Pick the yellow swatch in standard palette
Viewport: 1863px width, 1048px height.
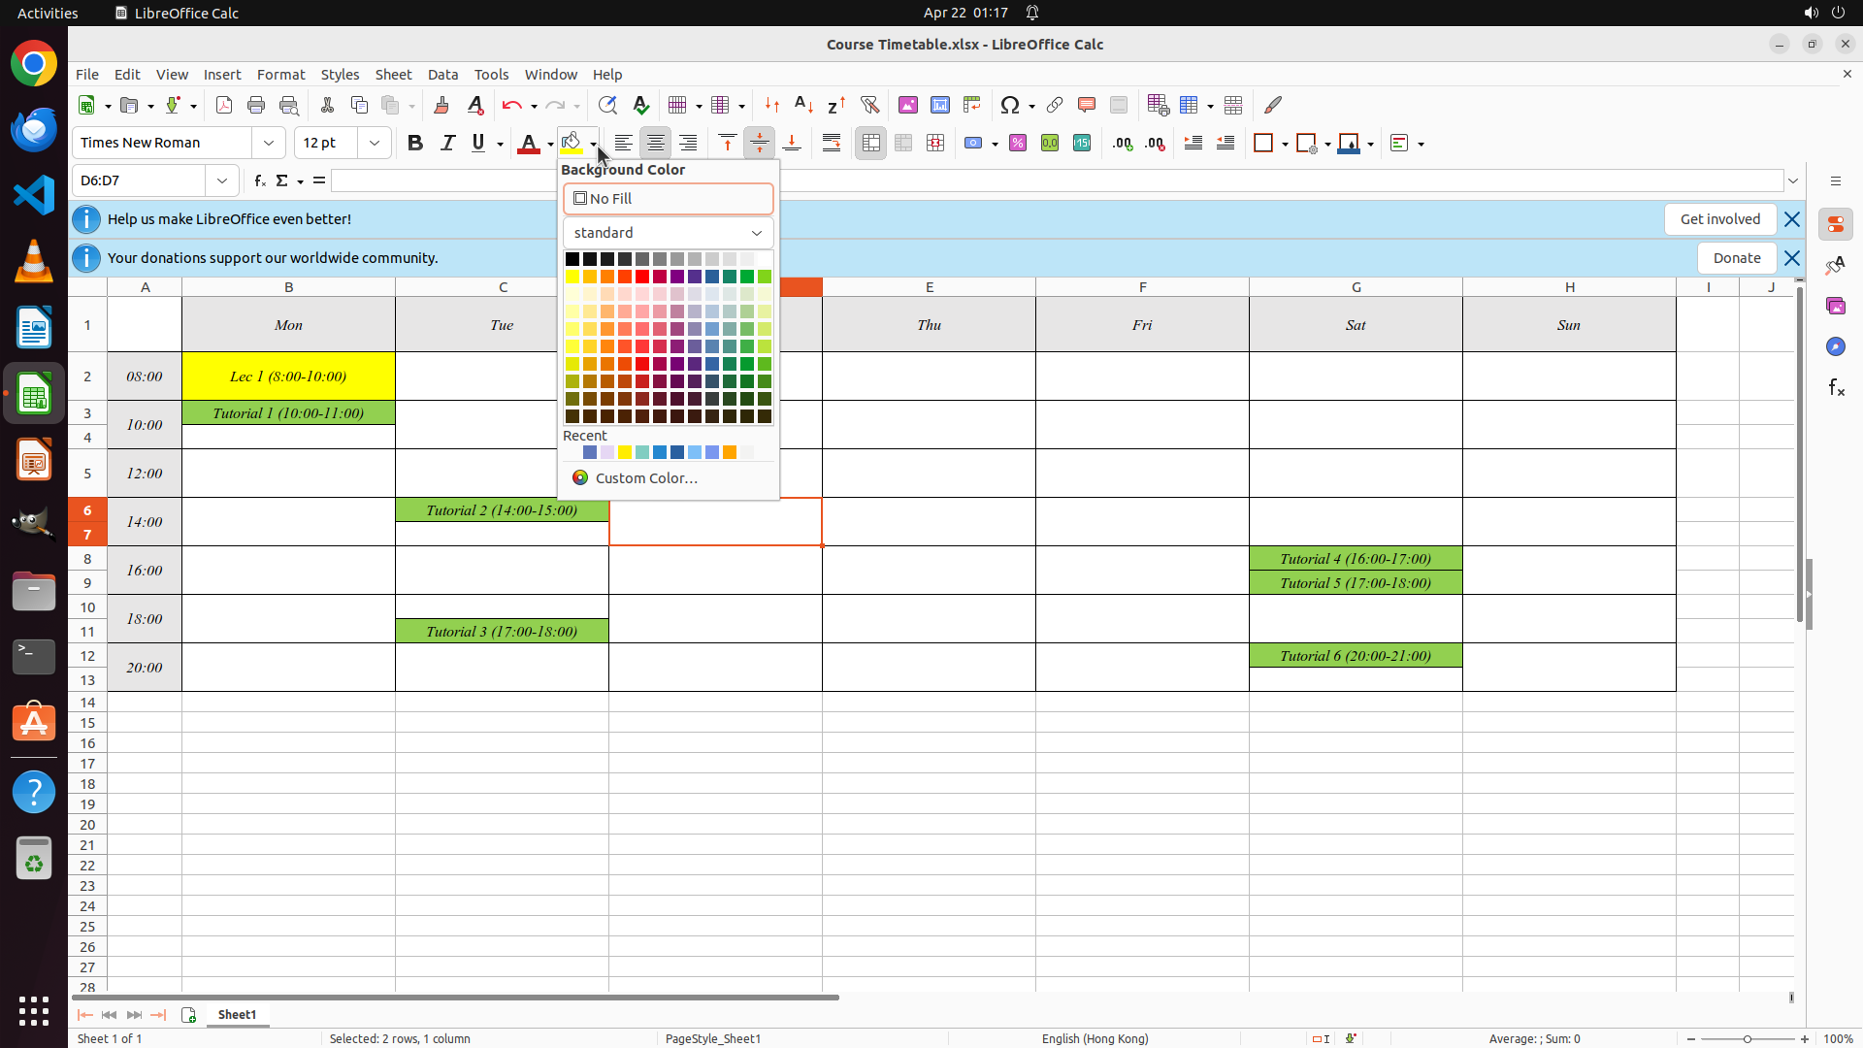pyautogui.click(x=572, y=277)
